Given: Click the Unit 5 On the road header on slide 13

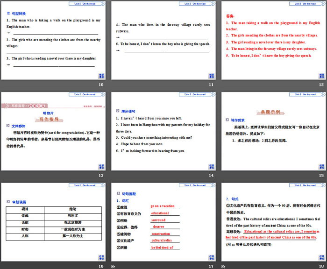Looking at the screenshot, I should [x=87, y=94].
